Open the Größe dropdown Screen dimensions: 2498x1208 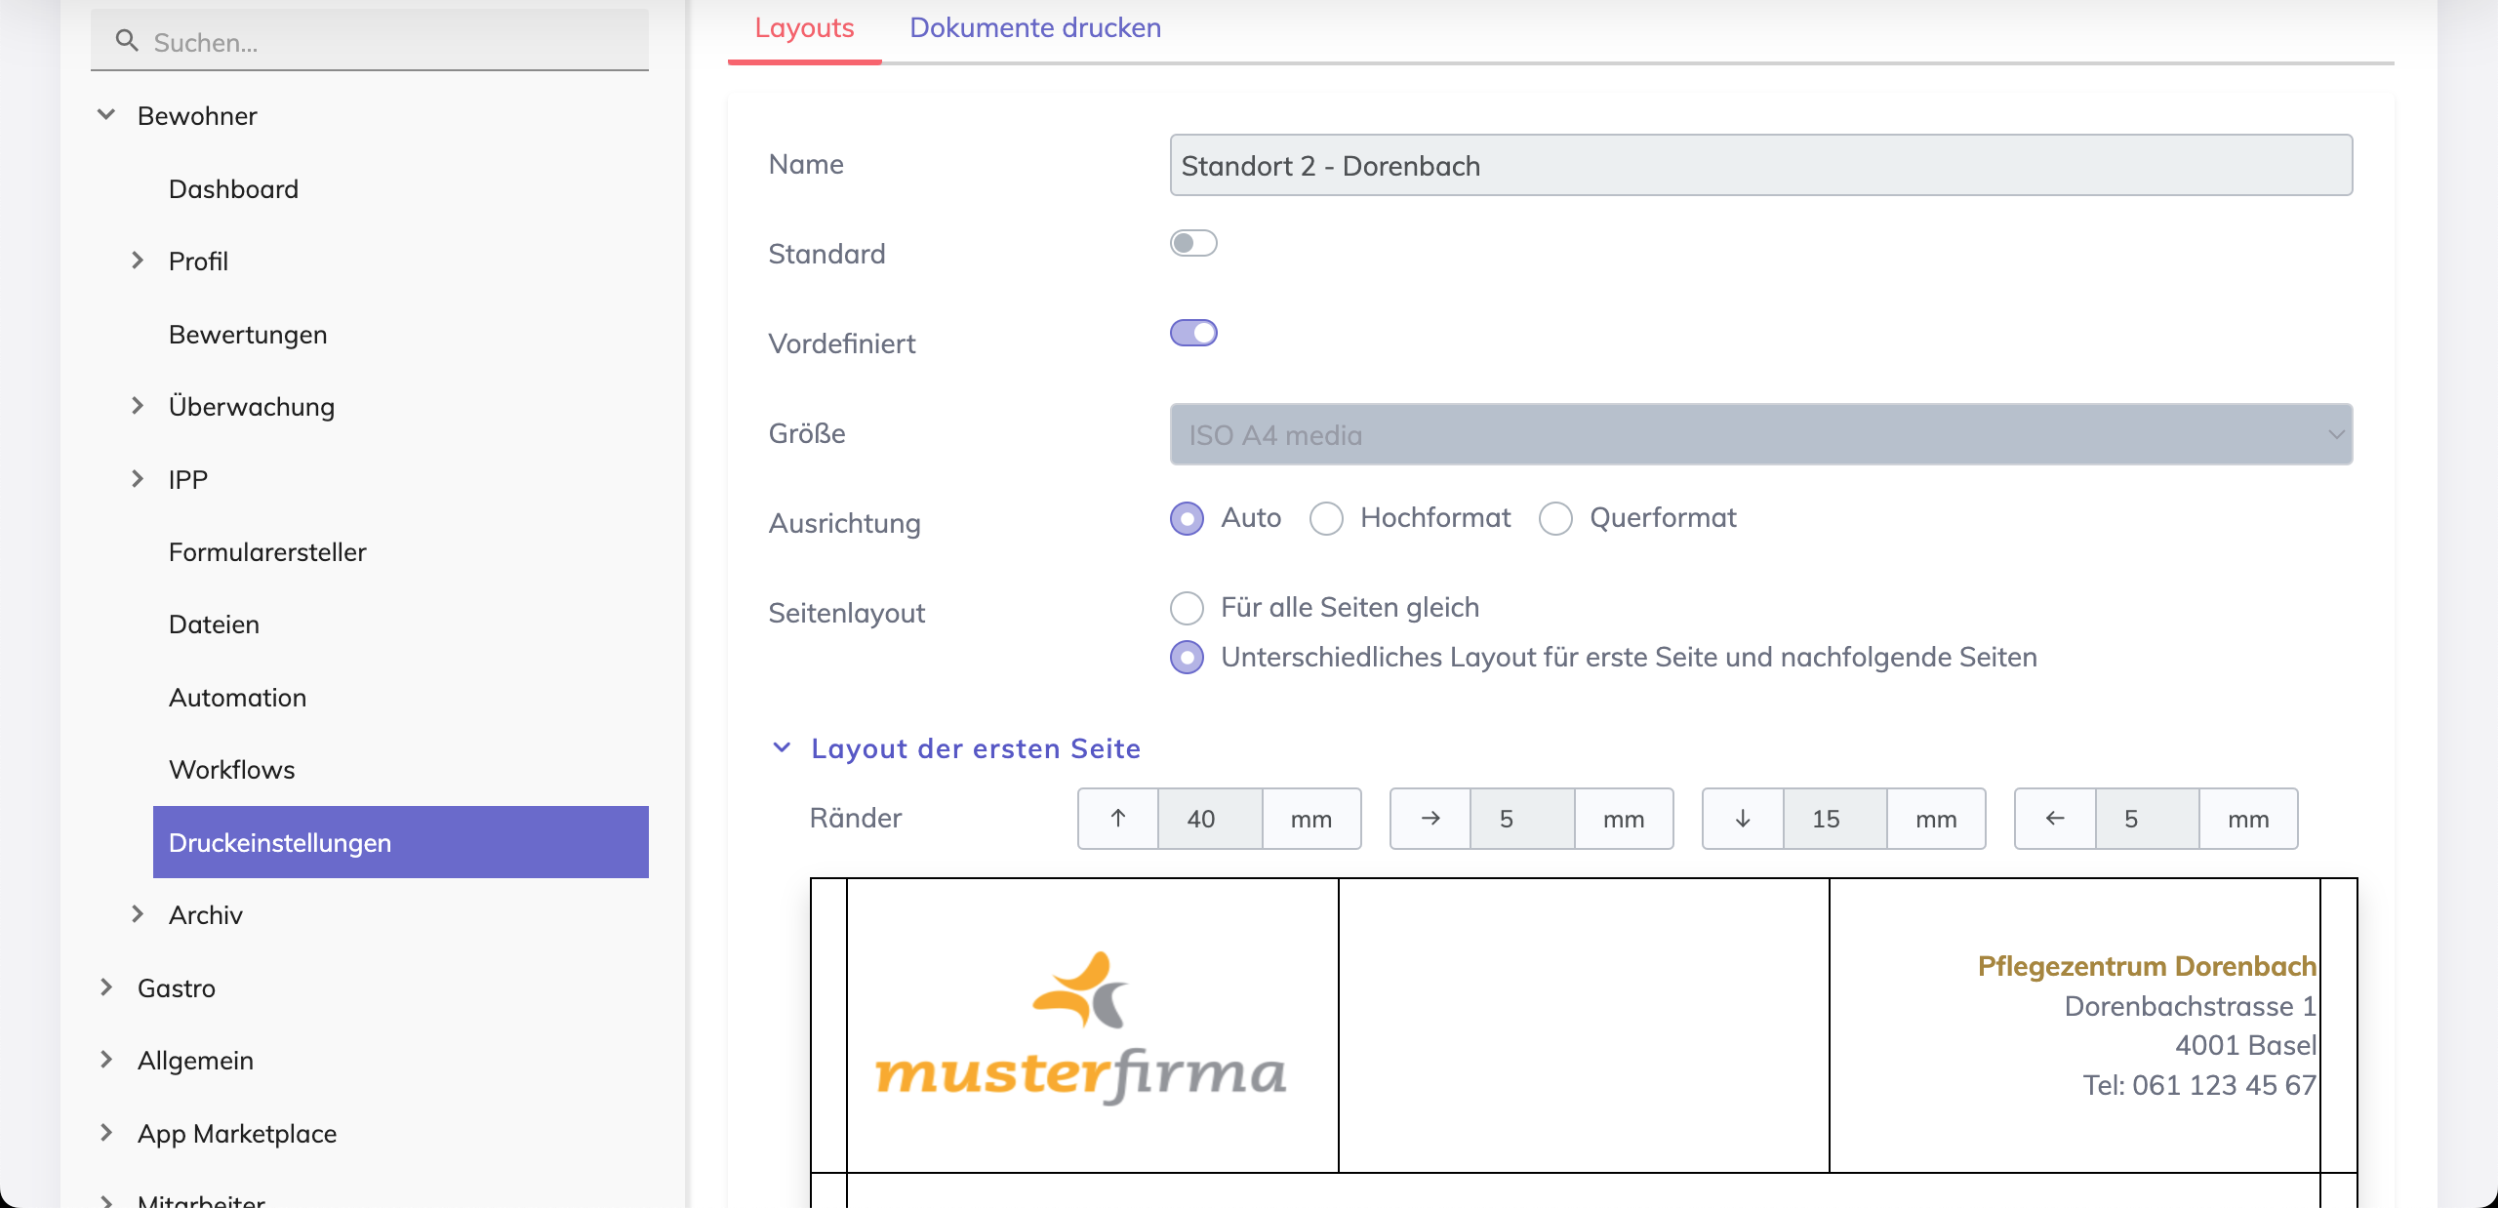pyautogui.click(x=1760, y=434)
